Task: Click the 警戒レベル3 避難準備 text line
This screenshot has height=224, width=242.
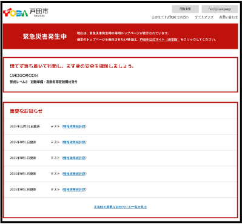Action: pos(44,82)
